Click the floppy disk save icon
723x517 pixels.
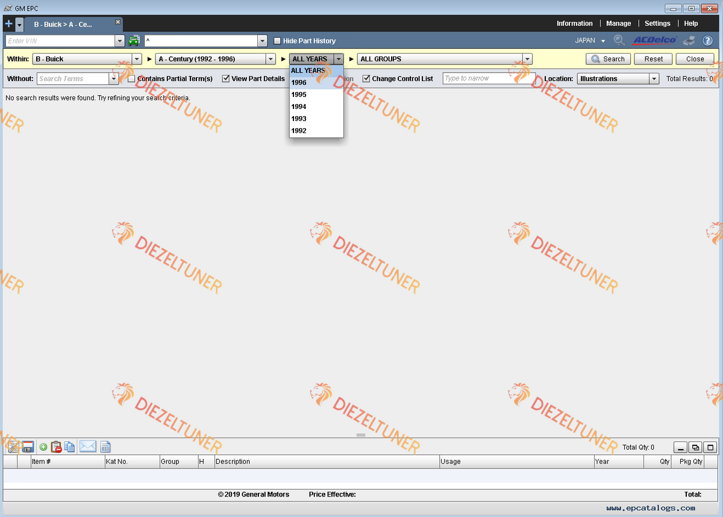tap(28, 447)
